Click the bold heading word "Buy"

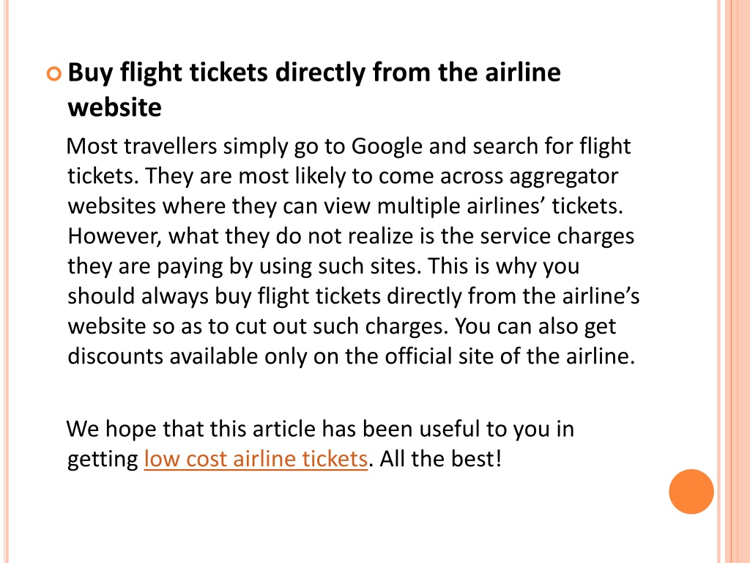[91, 73]
